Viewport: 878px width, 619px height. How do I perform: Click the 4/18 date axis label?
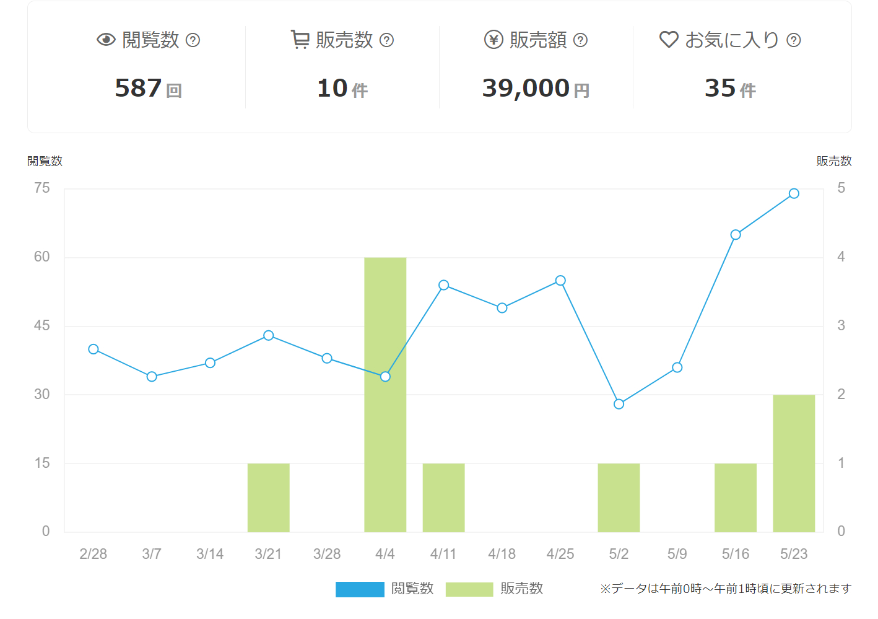click(x=502, y=554)
